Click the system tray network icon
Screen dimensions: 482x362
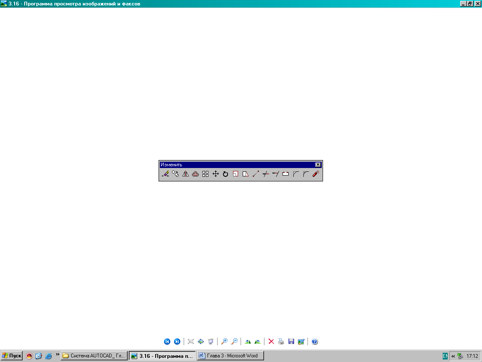click(460, 356)
